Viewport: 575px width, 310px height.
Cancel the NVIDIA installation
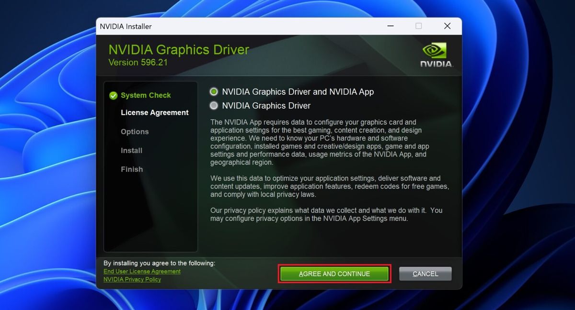425,274
